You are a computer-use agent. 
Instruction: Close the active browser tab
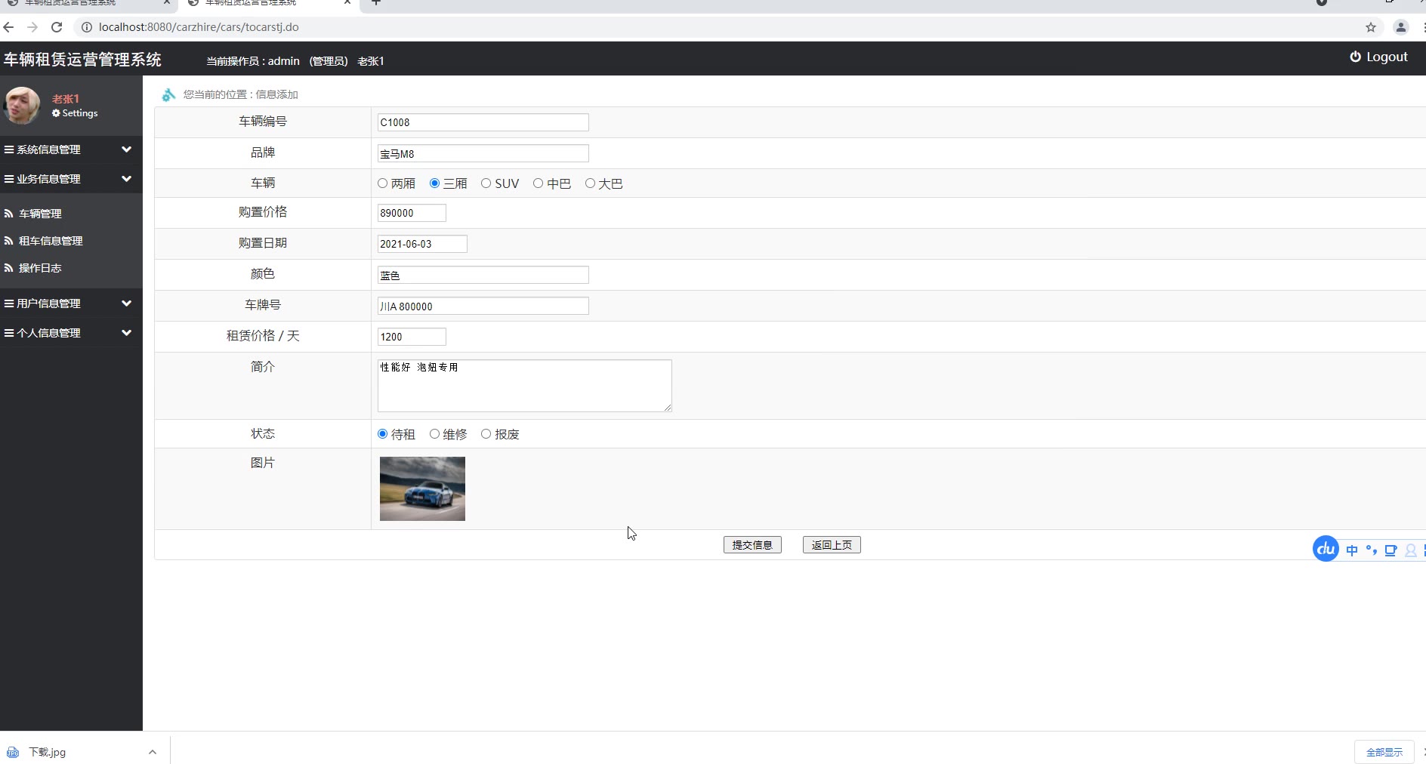(x=347, y=2)
